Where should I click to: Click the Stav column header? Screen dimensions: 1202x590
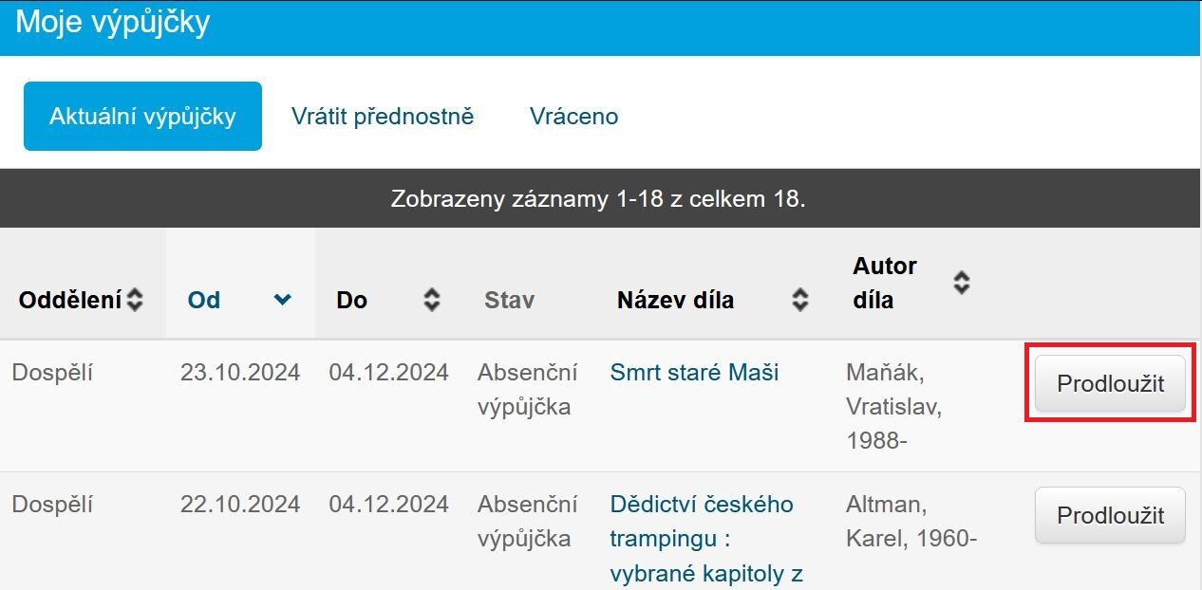click(x=509, y=301)
